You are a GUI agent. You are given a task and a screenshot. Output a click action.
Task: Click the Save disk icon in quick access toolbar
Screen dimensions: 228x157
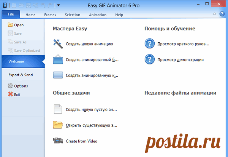28,5
